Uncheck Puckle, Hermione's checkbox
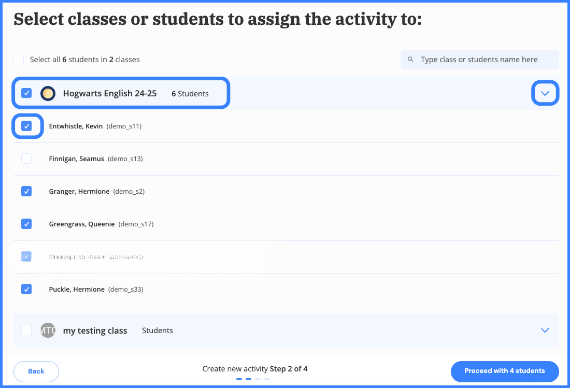570x388 pixels. (26, 289)
